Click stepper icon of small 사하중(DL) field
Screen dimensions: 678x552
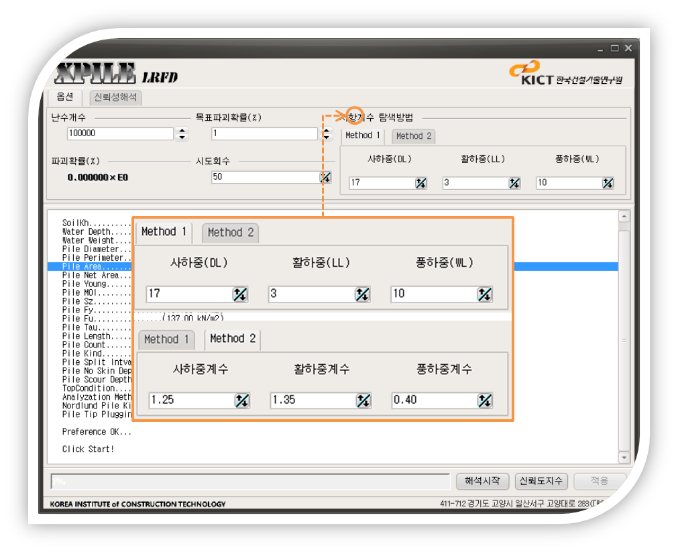(x=420, y=183)
